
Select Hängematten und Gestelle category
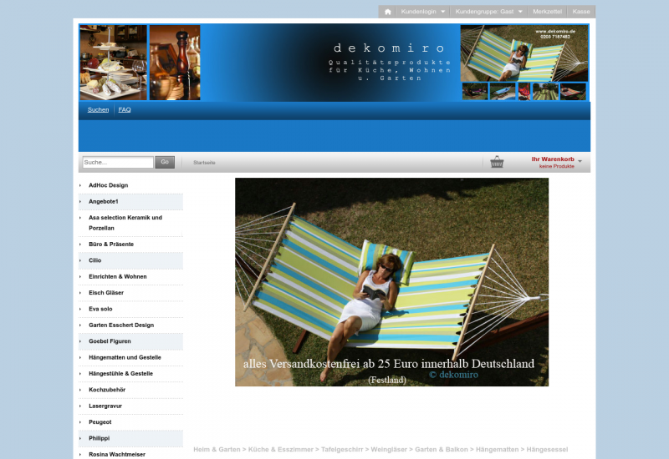(125, 357)
